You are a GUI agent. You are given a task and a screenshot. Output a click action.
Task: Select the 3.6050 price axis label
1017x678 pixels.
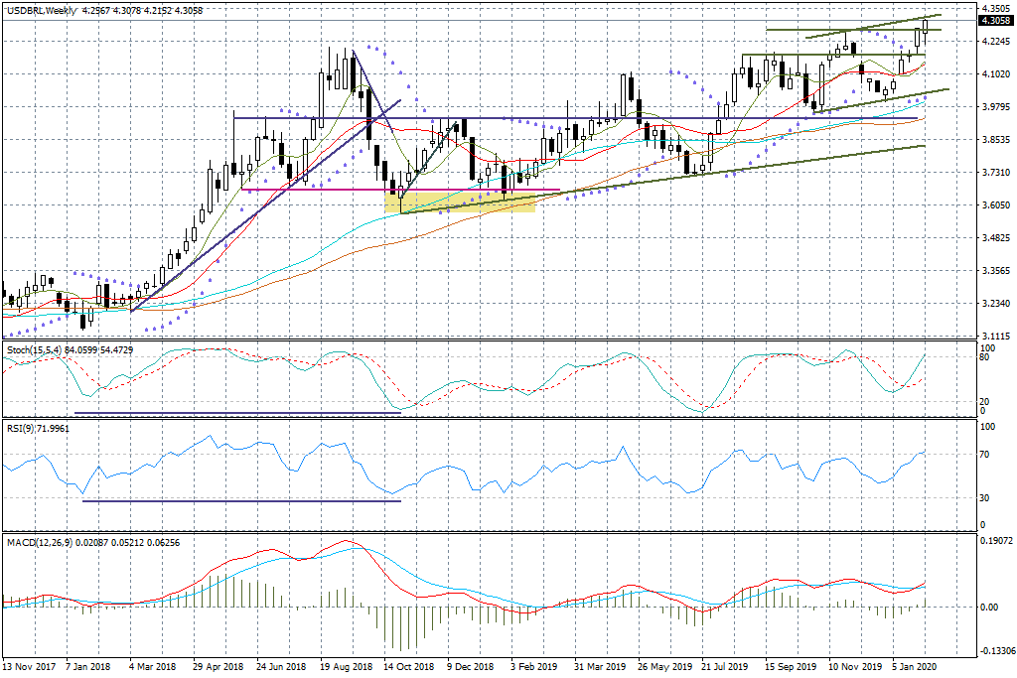(x=994, y=205)
